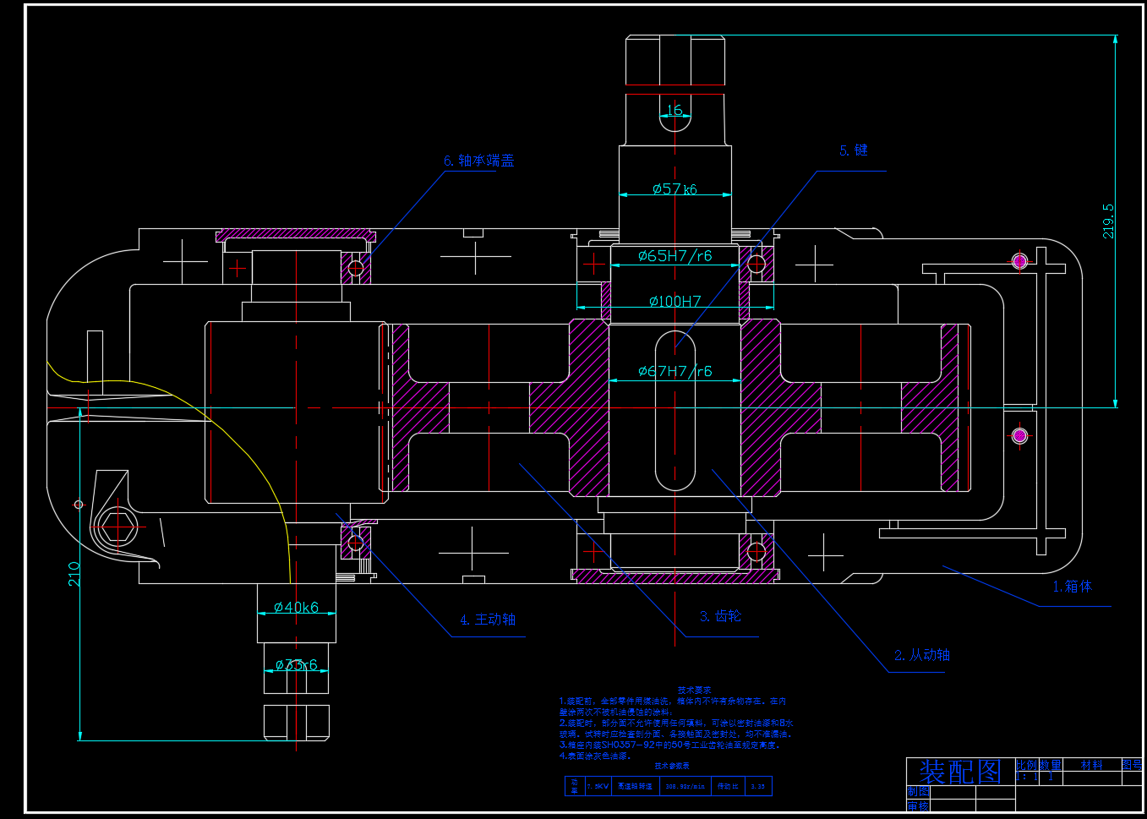
Task: Click the 技术要求 heading text
Action: [x=694, y=691]
